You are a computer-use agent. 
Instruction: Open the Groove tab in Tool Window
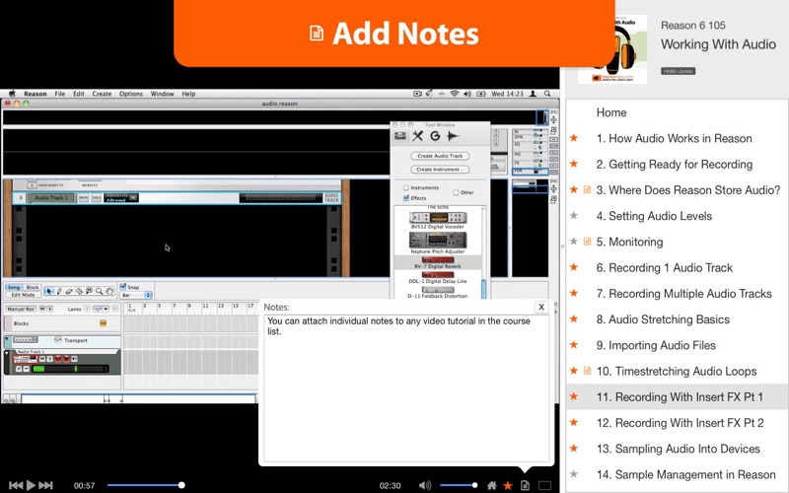(x=435, y=136)
